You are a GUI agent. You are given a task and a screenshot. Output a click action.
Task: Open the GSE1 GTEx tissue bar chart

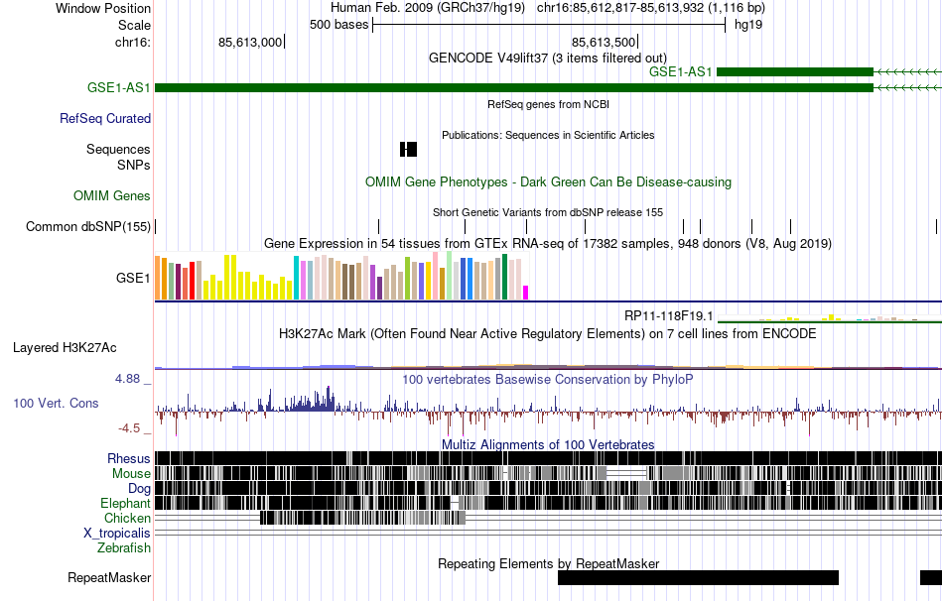341,276
